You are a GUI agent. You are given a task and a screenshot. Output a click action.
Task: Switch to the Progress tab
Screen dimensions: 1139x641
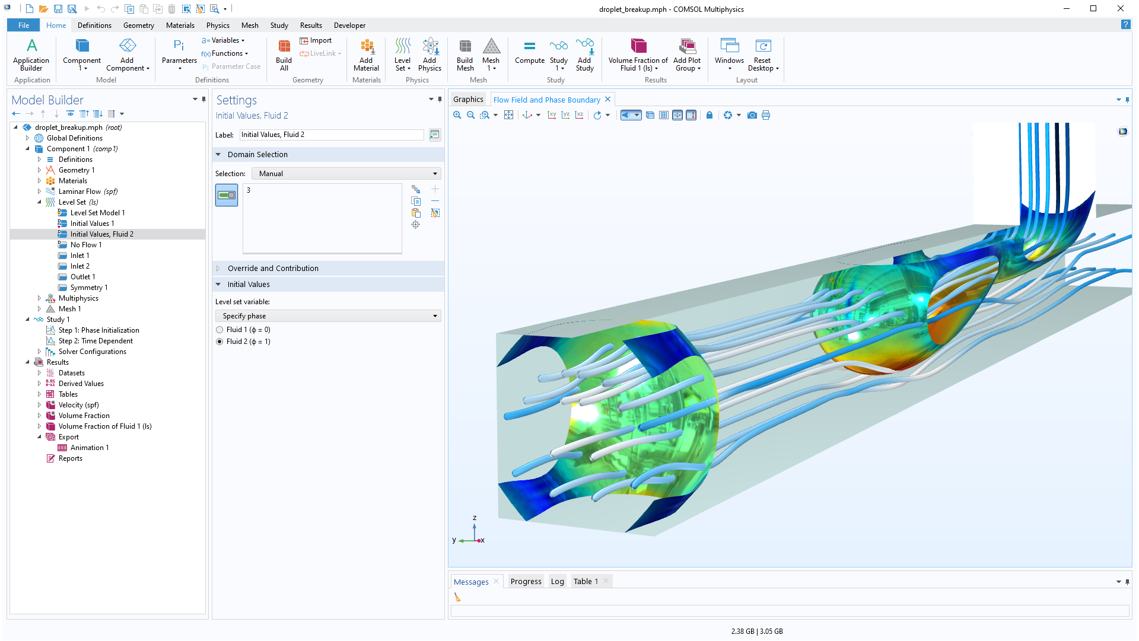click(526, 581)
